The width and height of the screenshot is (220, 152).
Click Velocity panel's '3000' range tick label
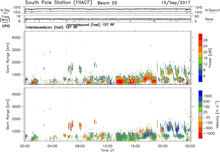[x=16, y=106]
